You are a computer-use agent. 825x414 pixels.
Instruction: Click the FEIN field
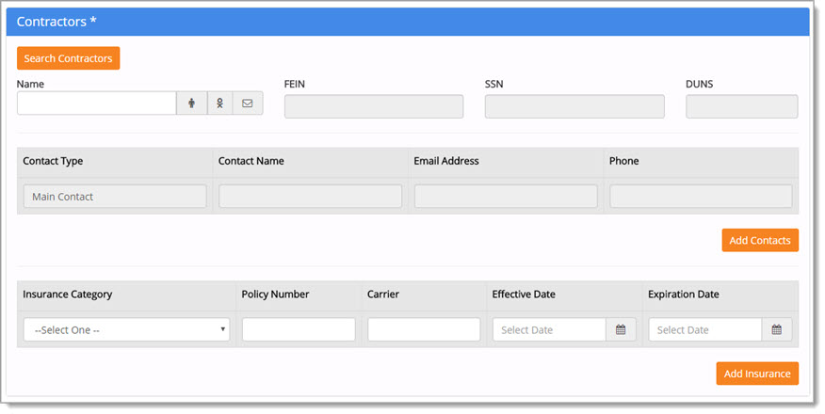373,106
